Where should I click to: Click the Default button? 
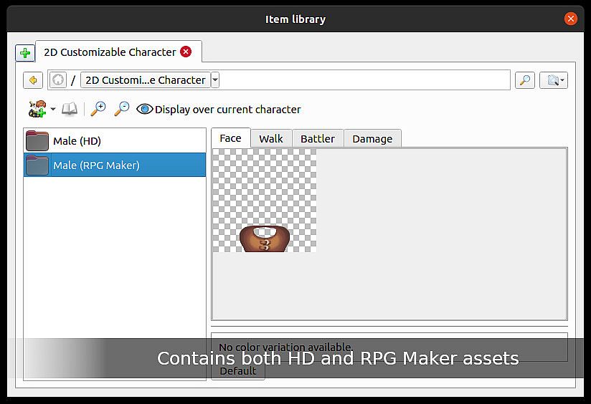238,371
